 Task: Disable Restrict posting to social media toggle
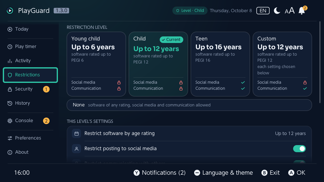coord(299,149)
